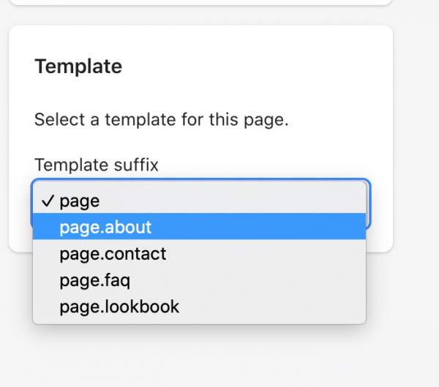Click the bottom edge of the card above Template
The width and height of the screenshot is (439, 387).
[201, 3]
